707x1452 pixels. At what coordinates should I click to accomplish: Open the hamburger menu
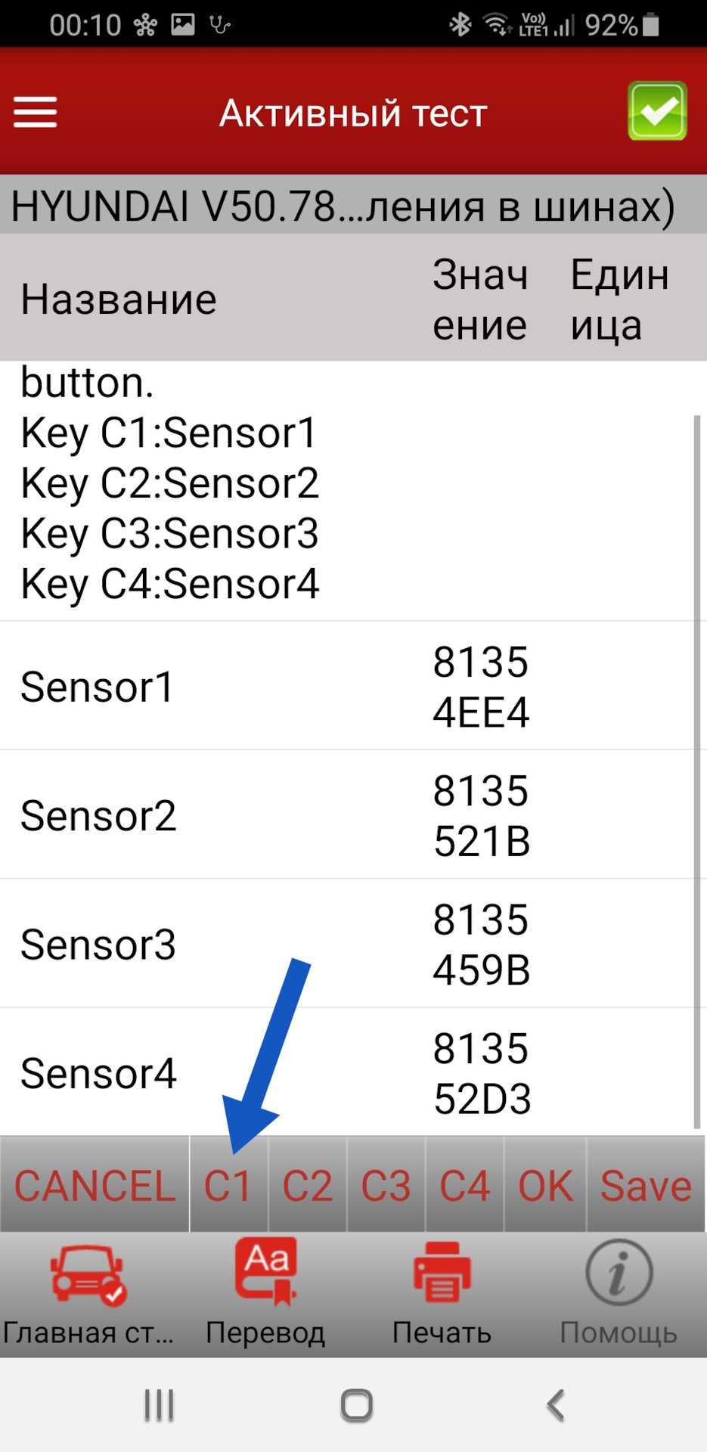pos(36,113)
